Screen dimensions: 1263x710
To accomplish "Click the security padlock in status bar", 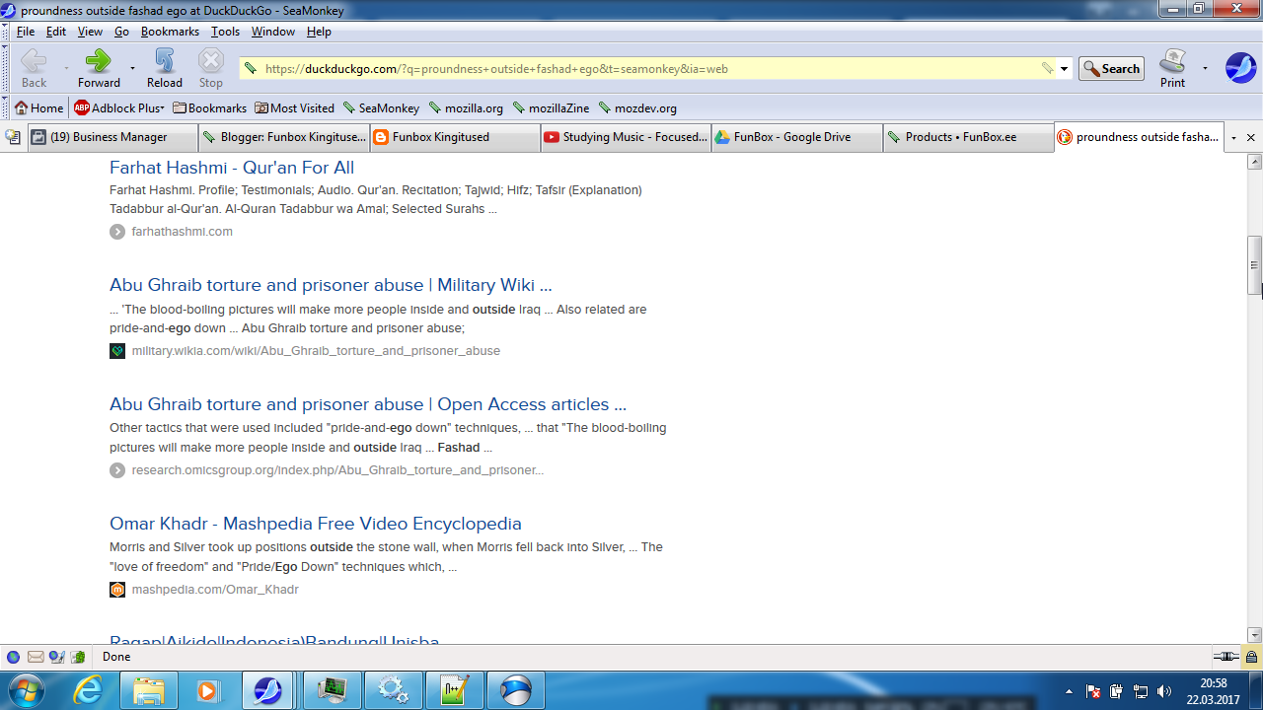I will click(x=1251, y=657).
